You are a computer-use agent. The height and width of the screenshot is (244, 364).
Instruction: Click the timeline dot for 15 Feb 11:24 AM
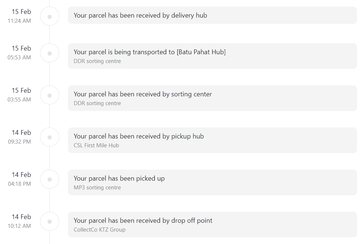[49, 16]
